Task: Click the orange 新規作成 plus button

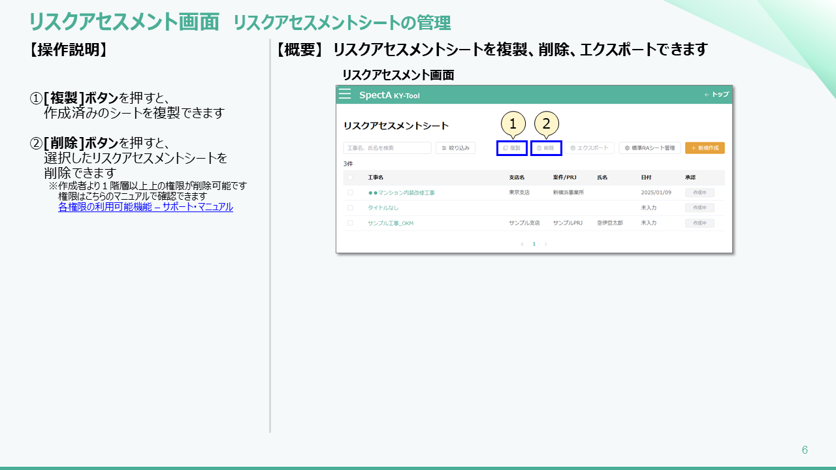Action: [x=705, y=148]
